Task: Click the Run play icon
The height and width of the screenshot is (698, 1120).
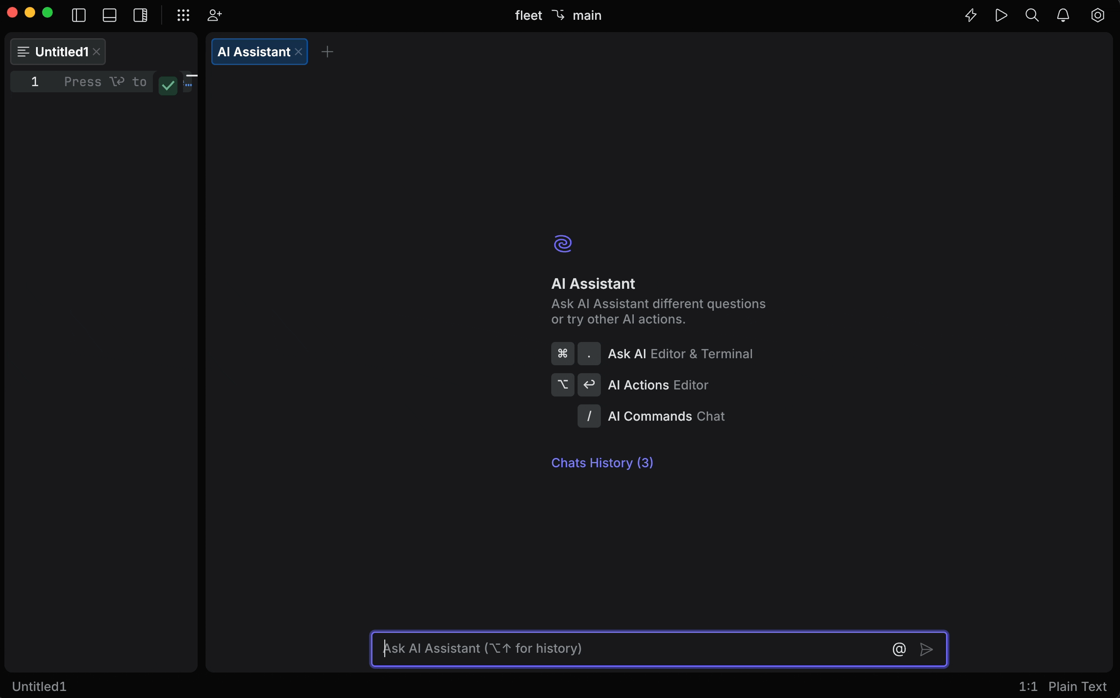Action: pos(1001,15)
